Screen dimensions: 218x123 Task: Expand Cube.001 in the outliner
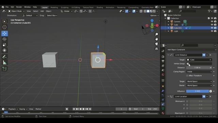(x=168, y=28)
